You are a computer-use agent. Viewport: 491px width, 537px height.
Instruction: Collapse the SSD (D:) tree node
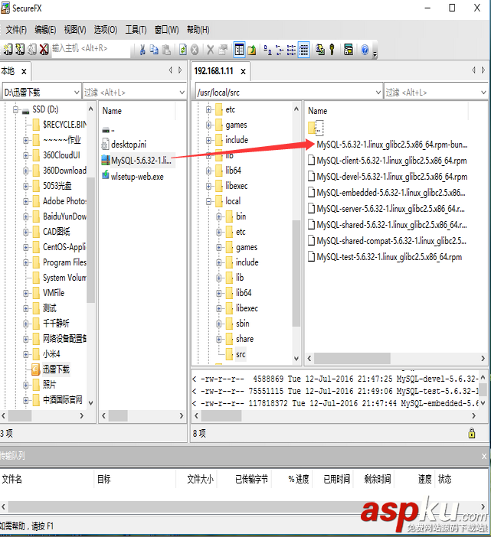click(x=15, y=109)
